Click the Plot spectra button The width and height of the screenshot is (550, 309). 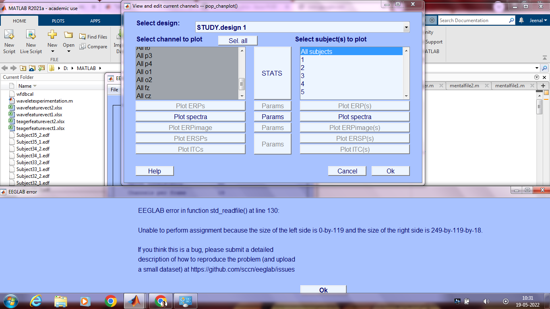[190, 116]
